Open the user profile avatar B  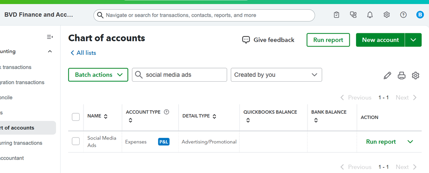420,15
